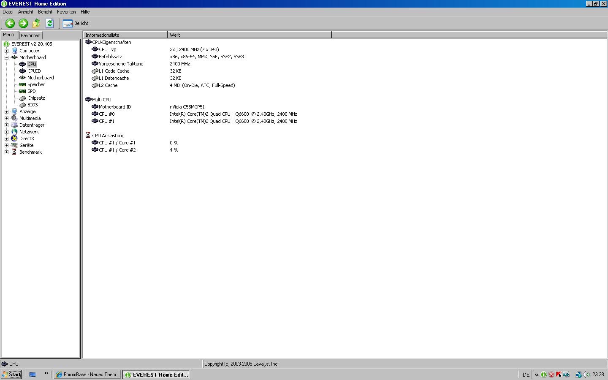
Task: Select the Befehlssatz row
Action: pyautogui.click(x=168, y=57)
